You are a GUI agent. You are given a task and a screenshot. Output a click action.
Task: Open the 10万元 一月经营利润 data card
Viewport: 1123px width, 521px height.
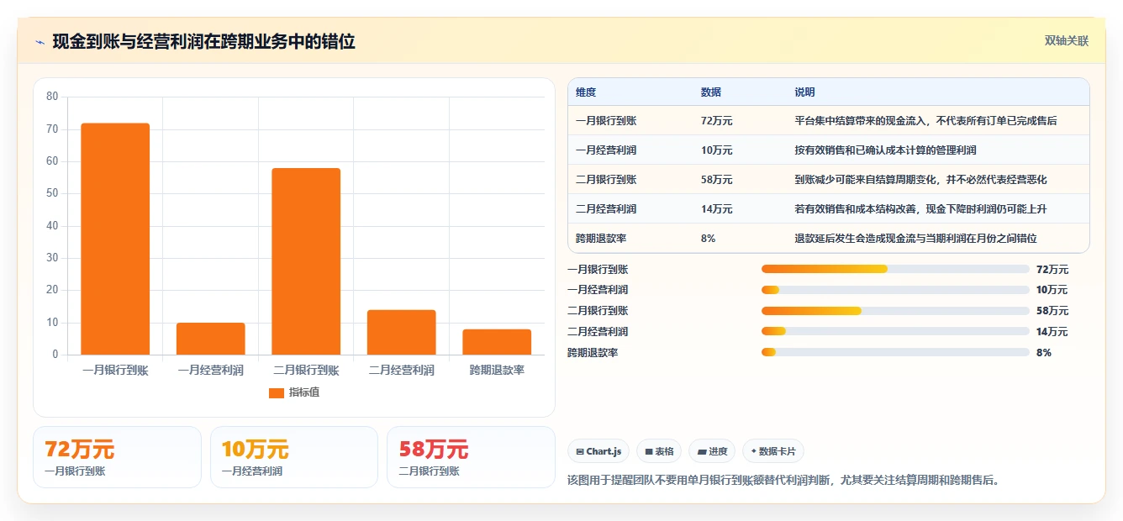click(x=294, y=457)
